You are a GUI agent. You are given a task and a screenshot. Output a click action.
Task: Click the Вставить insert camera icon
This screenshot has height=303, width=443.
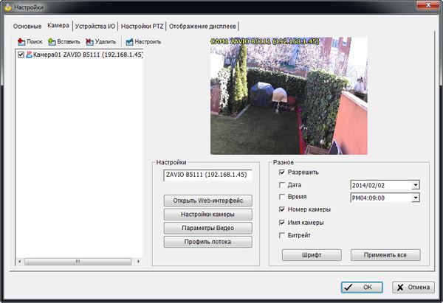(52, 41)
